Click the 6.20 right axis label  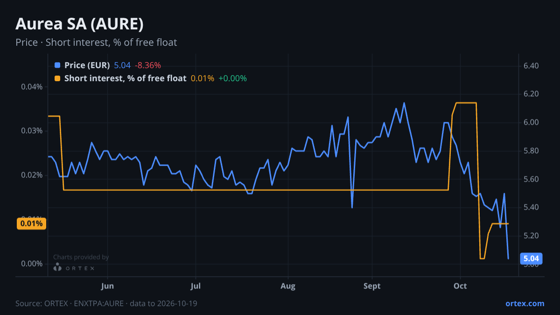531,94
